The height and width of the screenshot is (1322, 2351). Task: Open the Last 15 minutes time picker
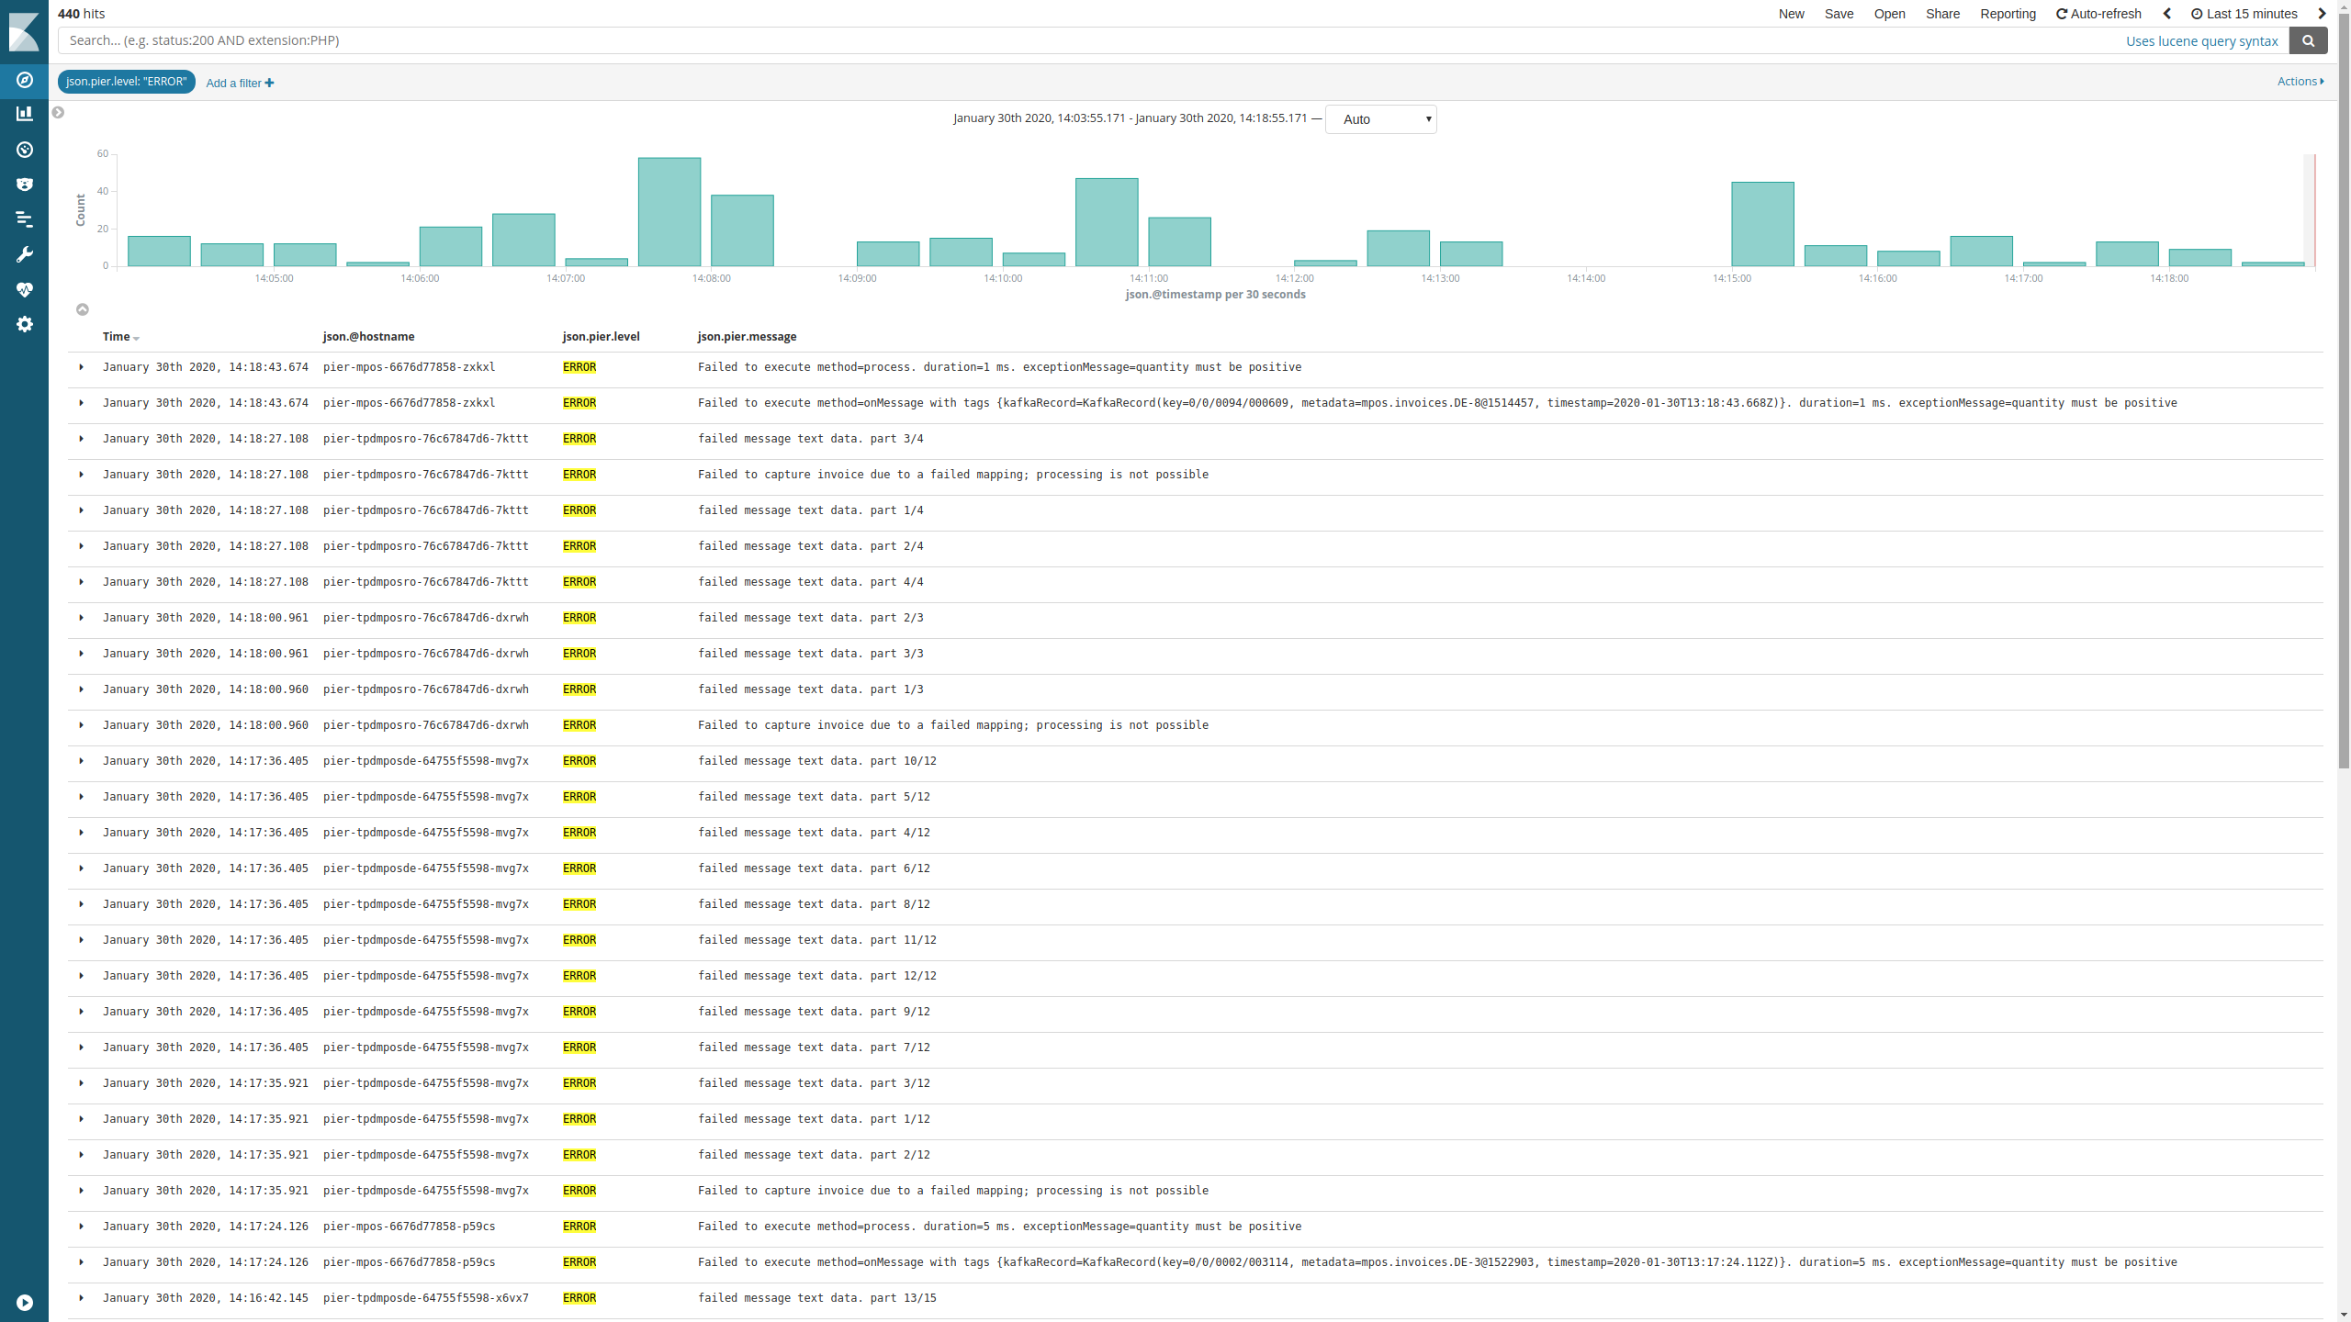2244,13
